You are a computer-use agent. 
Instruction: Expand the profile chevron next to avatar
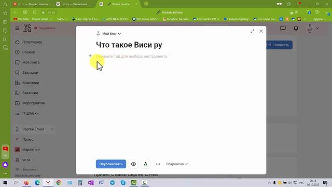(317, 28)
